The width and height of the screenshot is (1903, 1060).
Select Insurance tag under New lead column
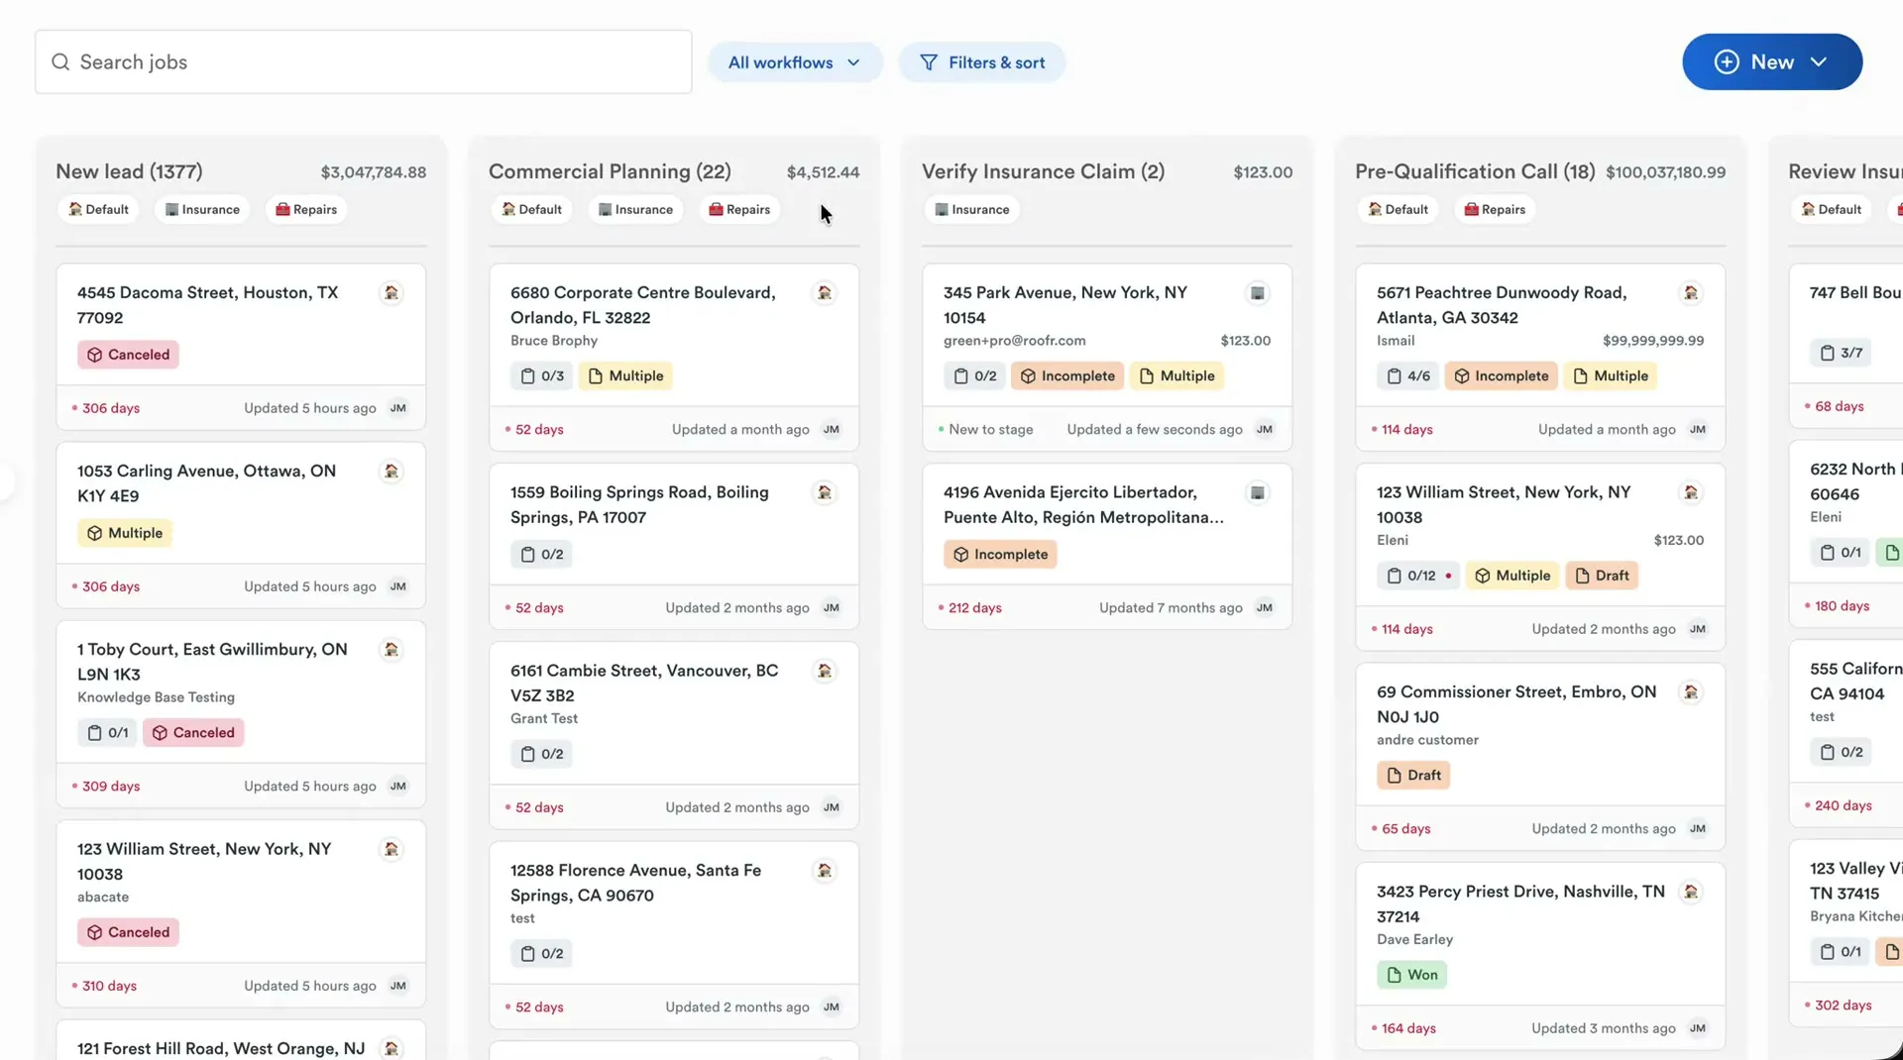(202, 209)
